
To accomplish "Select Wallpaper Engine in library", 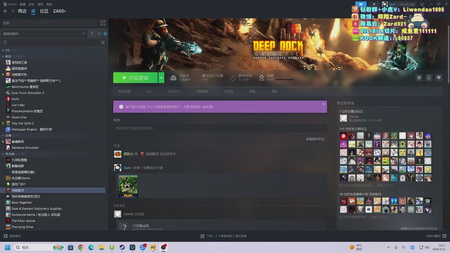I will (31, 129).
